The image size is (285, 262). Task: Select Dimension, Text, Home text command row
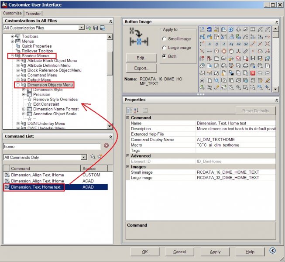55,187
